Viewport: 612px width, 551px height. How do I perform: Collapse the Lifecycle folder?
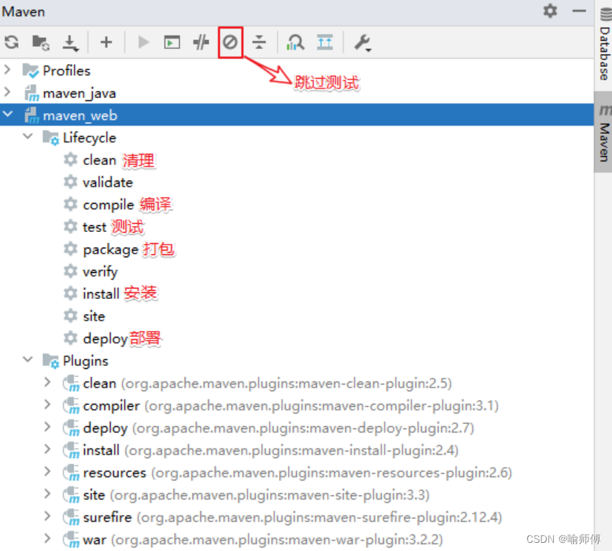pyautogui.click(x=28, y=136)
